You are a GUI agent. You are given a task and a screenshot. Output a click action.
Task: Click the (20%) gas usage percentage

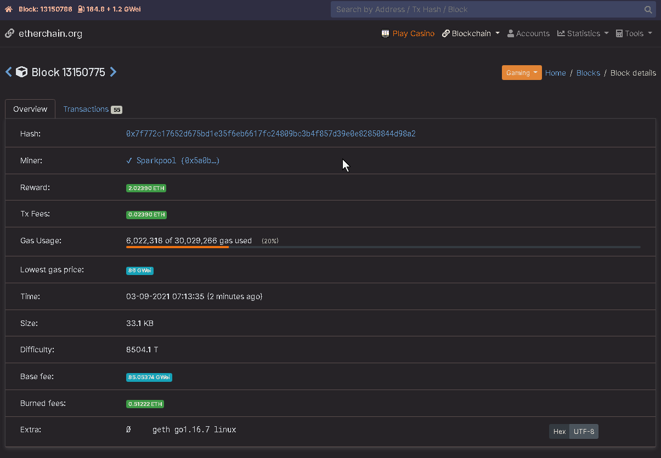(x=270, y=241)
